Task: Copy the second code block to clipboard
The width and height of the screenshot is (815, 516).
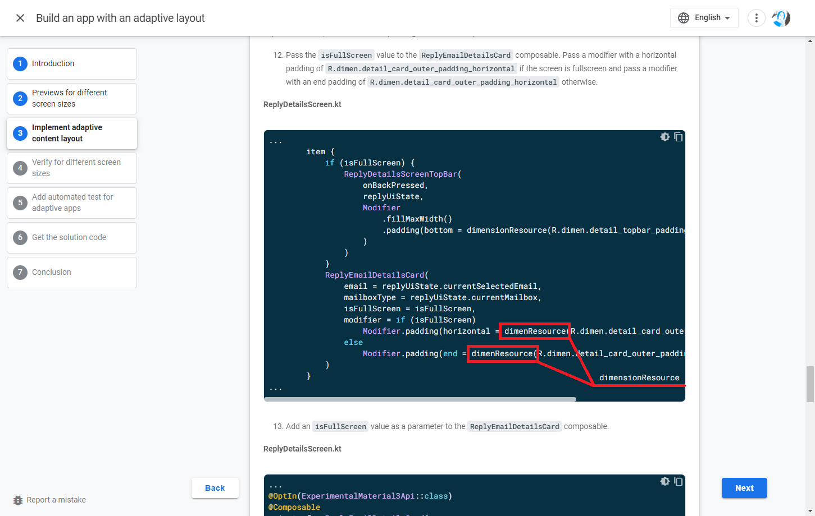Action: pyautogui.click(x=679, y=481)
